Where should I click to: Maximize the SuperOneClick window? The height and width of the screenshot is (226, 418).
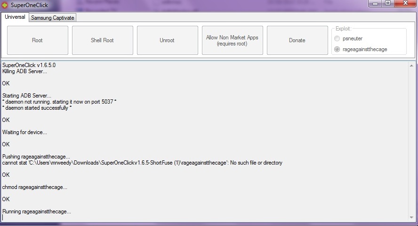click(388, 4)
